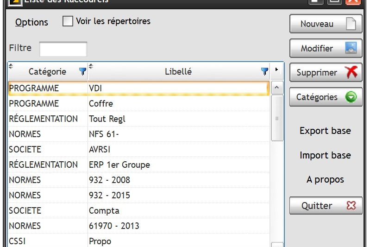Expand hidden columns with the small right arrow

[x=276, y=70]
